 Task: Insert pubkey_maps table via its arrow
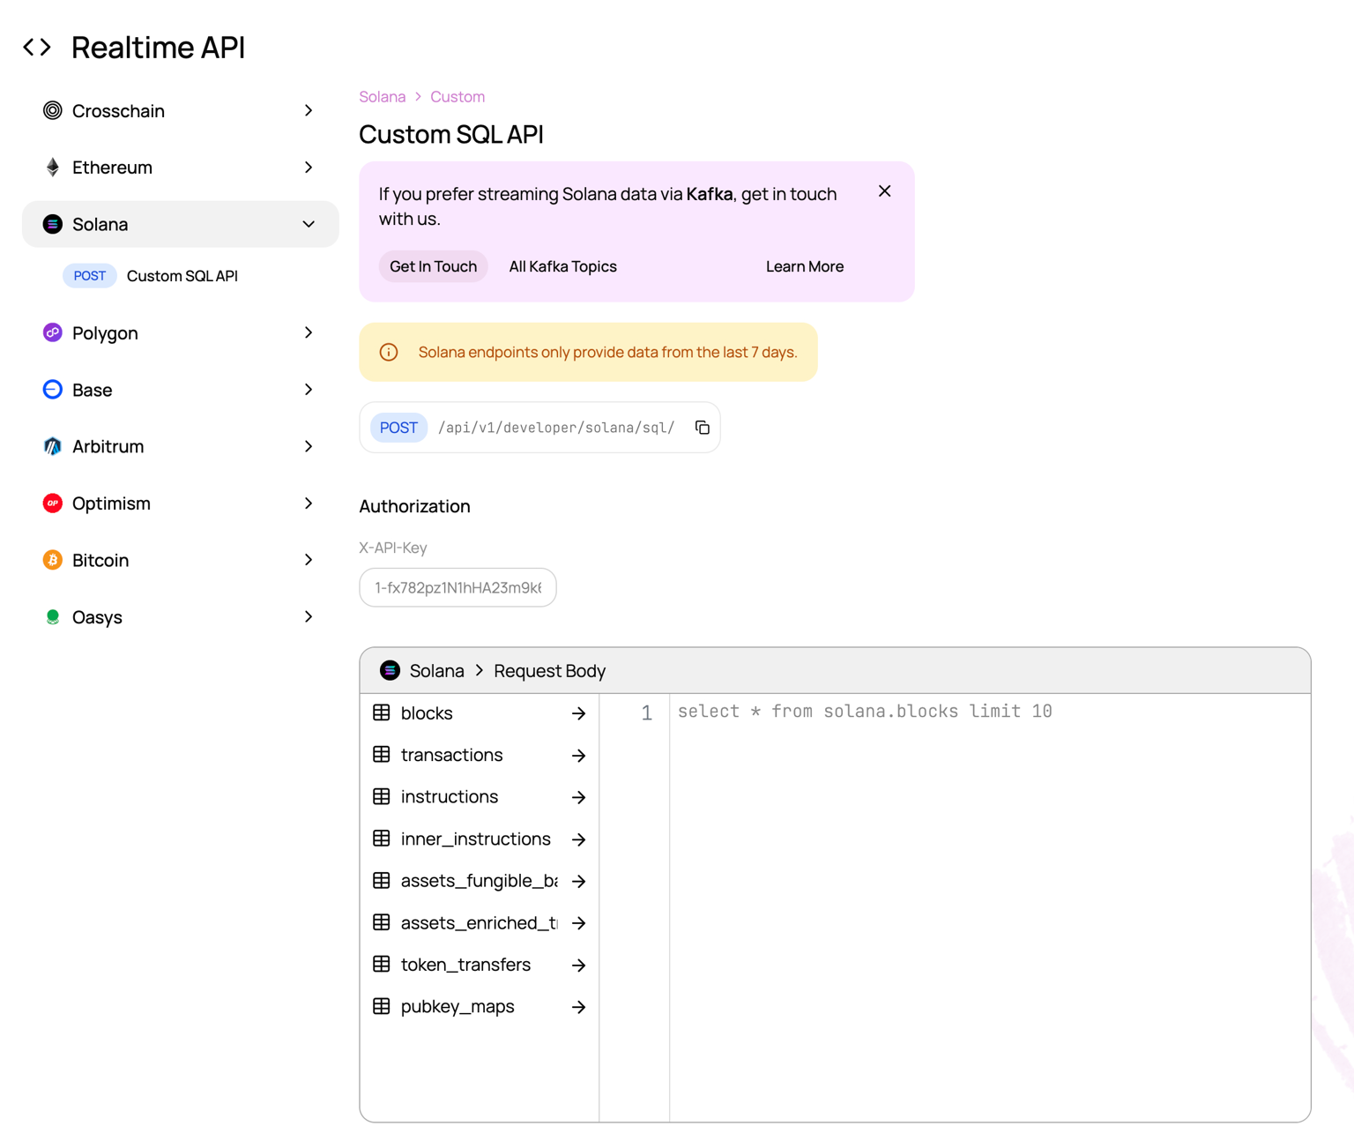click(578, 1007)
